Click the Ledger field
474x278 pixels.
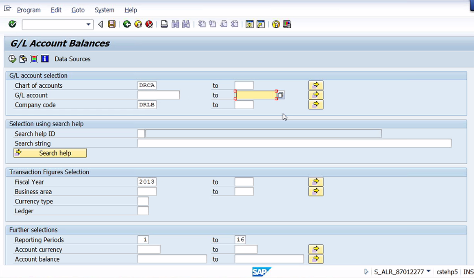pyautogui.click(x=143, y=211)
